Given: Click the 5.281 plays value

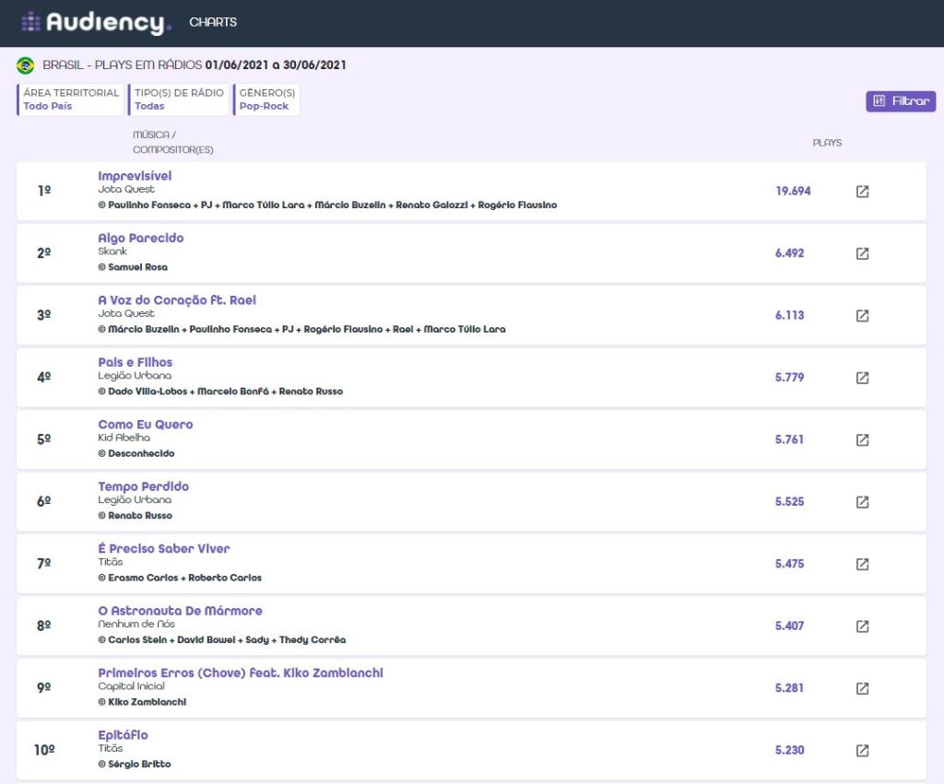Looking at the screenshot, I should pos(789,687).
